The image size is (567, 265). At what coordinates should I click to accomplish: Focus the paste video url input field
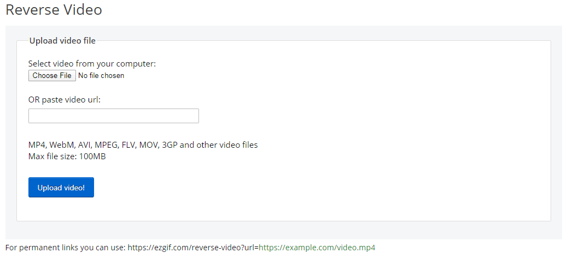pyautogui.click(x=113, y=116)
